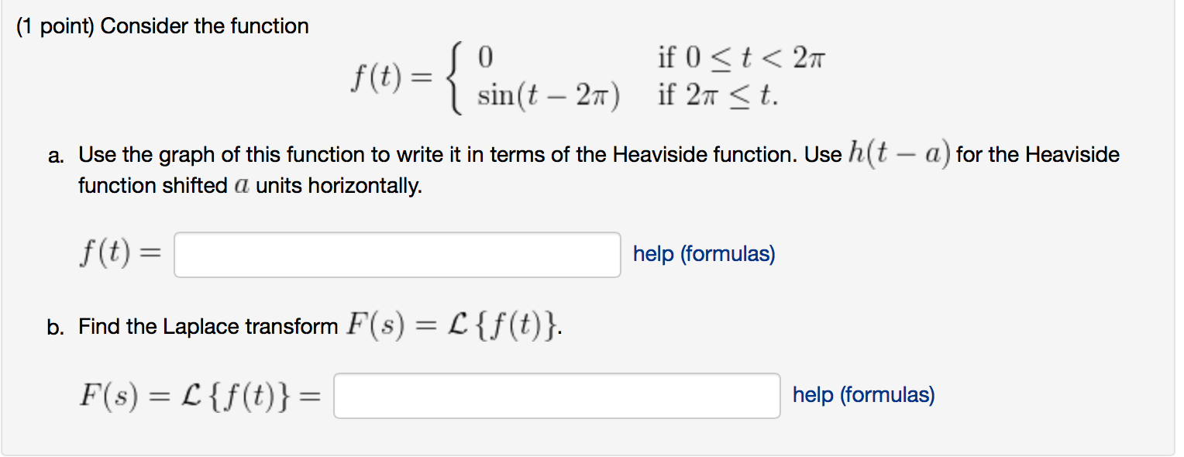Click the "F(s) = ℒ{f(t)} =" label

pos(200,396)
